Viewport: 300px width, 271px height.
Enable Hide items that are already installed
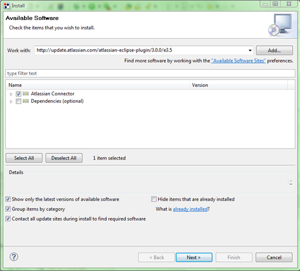pyautogui.click(x=154, y=199)
